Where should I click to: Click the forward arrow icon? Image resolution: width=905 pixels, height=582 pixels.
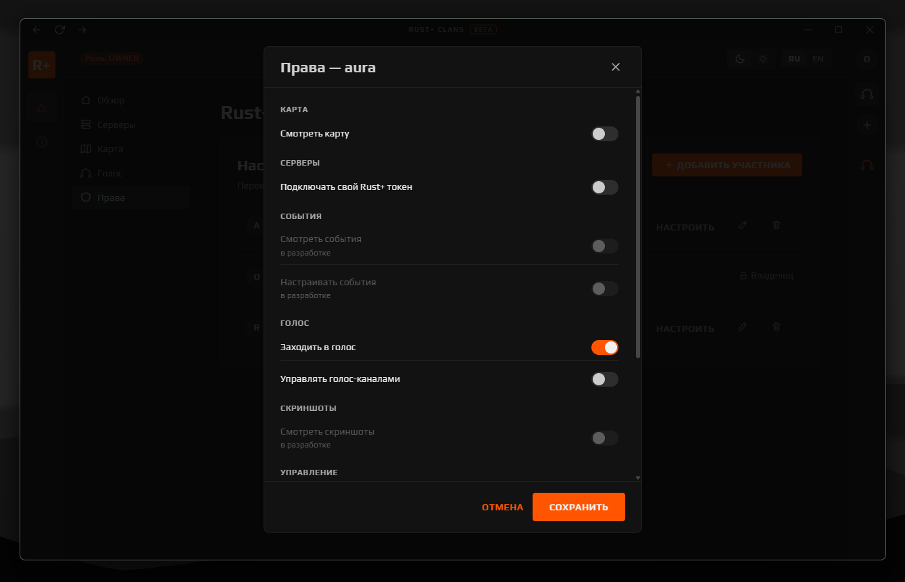(82, 30)
